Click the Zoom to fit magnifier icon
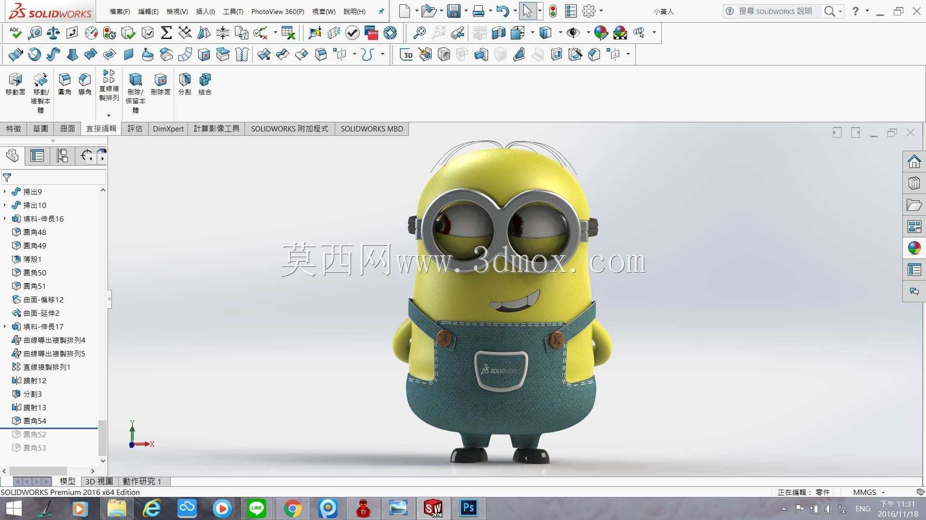926x520 pixels. tap(420, 33)
